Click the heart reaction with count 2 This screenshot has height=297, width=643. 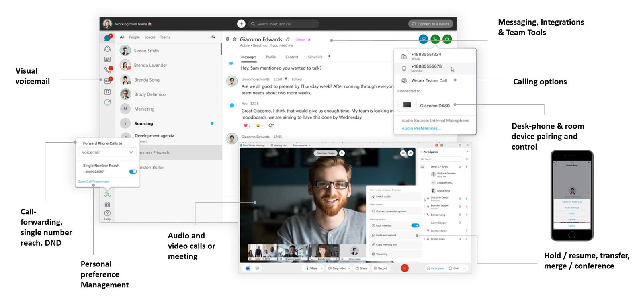[x=247, y=125]
